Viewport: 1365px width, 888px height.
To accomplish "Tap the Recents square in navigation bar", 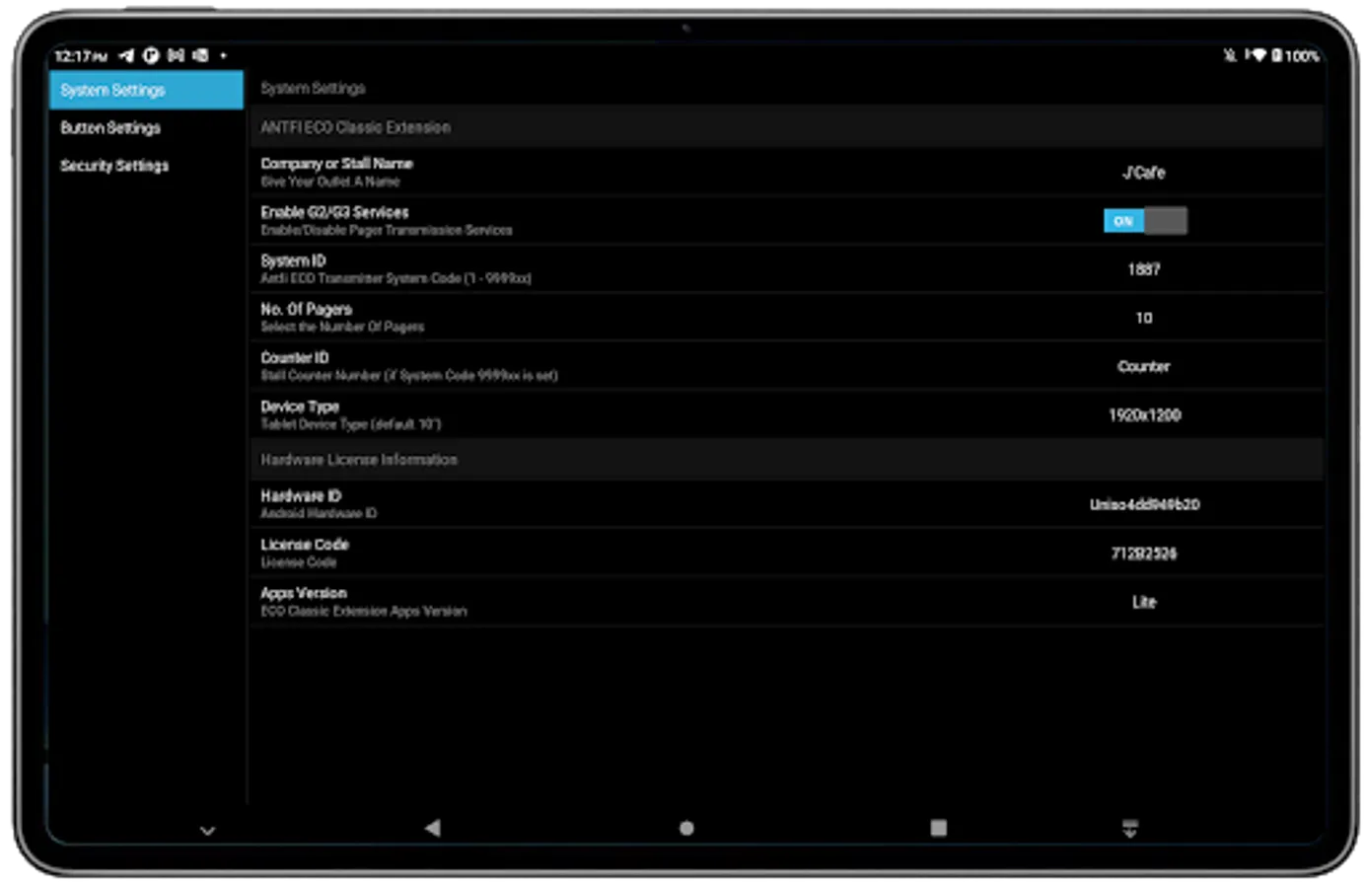I will tap(938, 828).
